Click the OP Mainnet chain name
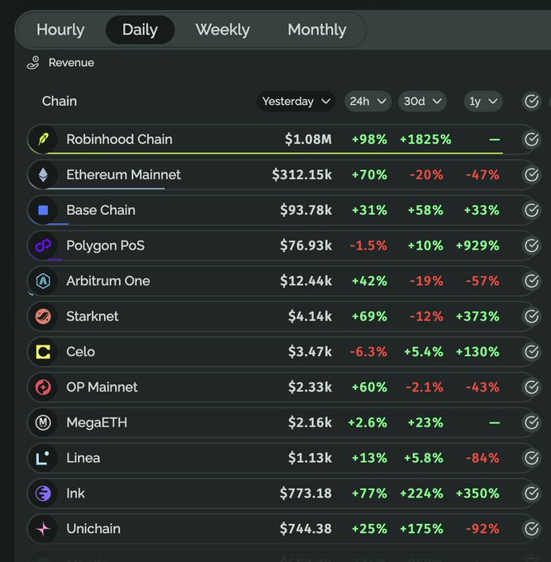 coord(102,387)
